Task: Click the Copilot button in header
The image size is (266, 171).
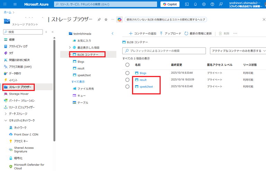Action: (170, 4)
